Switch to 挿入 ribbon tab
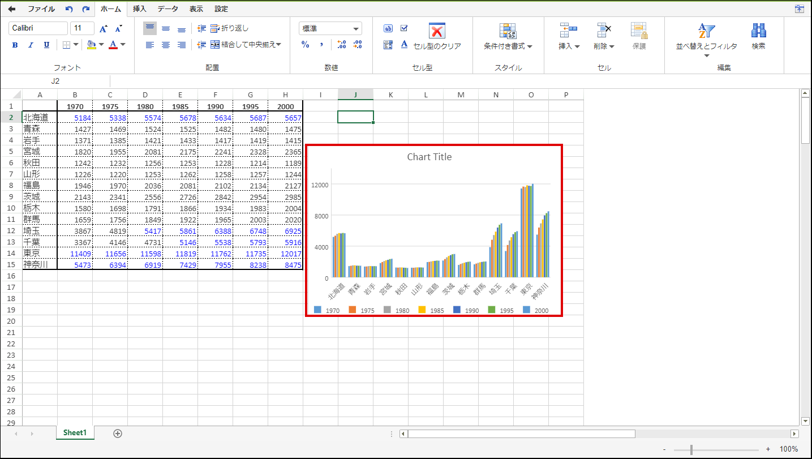Screen dimensions: 812x459 [140, 9]
